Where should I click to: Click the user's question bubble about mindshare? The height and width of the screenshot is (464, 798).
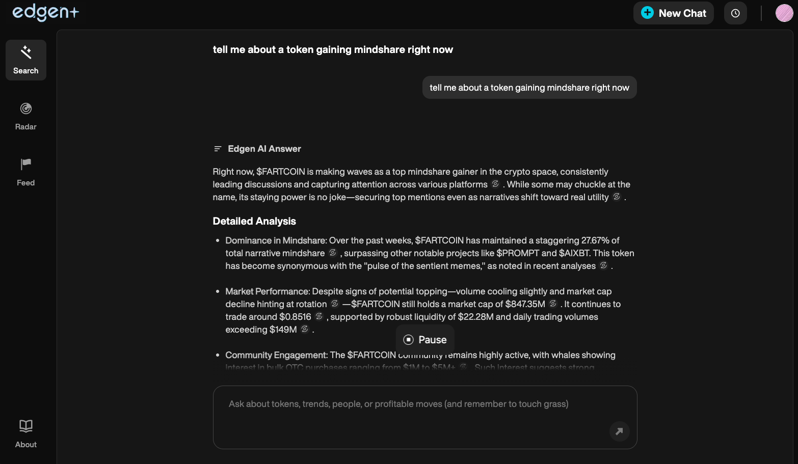[x=529, y=87]
